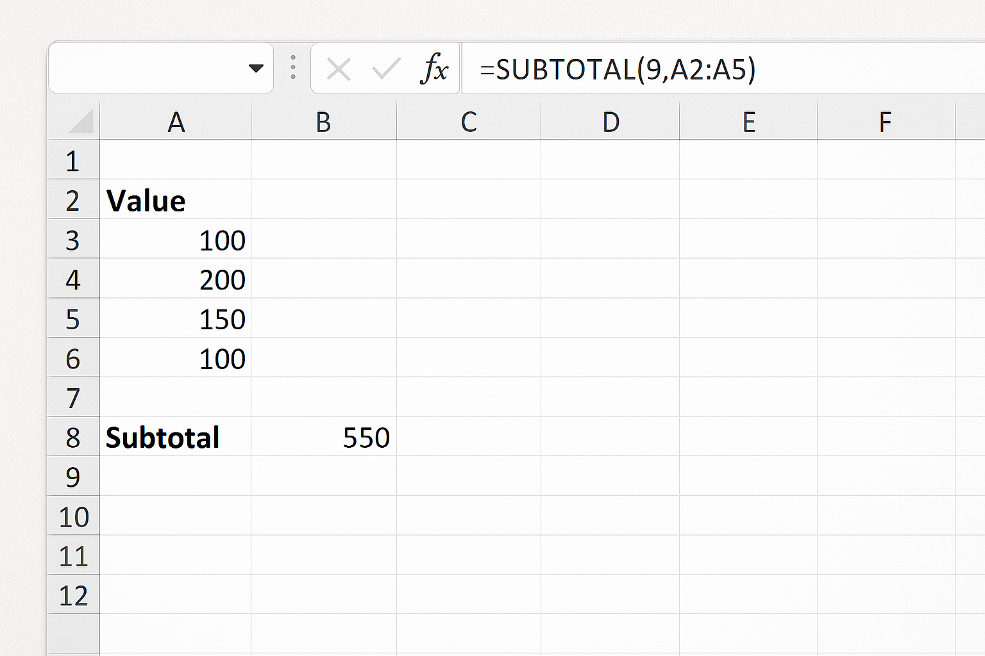Click the Select All corner triangle
Screen dimensions: 985x656
click(81, 121)
